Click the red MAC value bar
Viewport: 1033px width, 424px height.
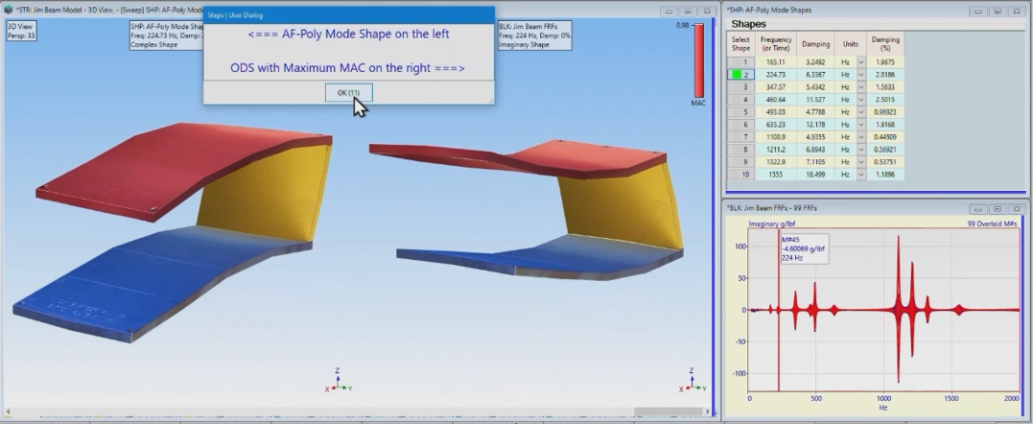697,62
